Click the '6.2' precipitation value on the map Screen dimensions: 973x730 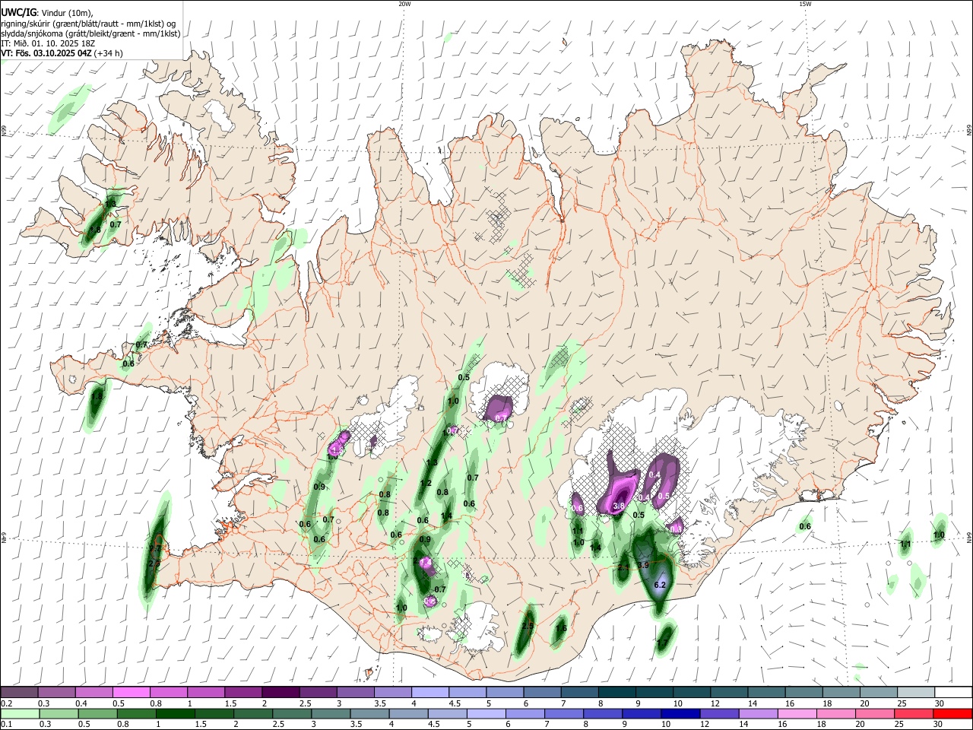pos(660,585)
